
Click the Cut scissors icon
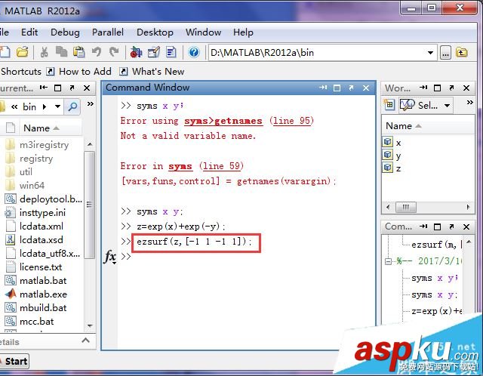coord(45,52)
